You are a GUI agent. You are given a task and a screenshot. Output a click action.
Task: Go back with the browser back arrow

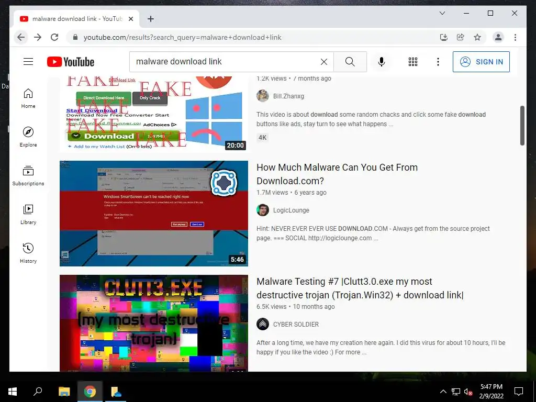coord(21,37)
